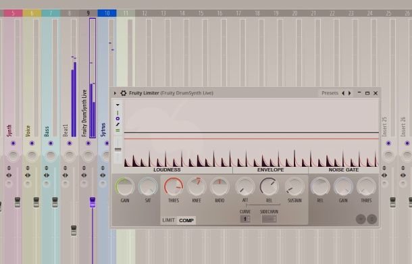Adjust the small vertical slider left of graph
Viewport: 412px width, 264px height.
coord(118,149)
